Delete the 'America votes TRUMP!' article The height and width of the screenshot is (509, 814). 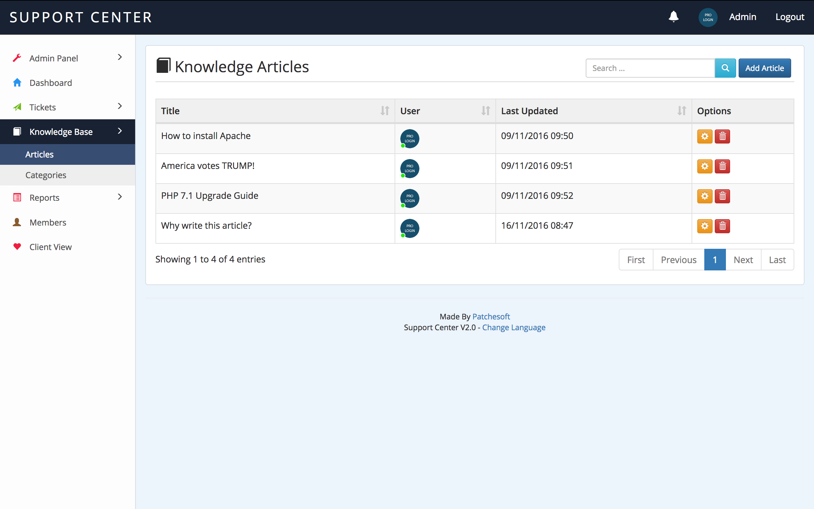722,166
